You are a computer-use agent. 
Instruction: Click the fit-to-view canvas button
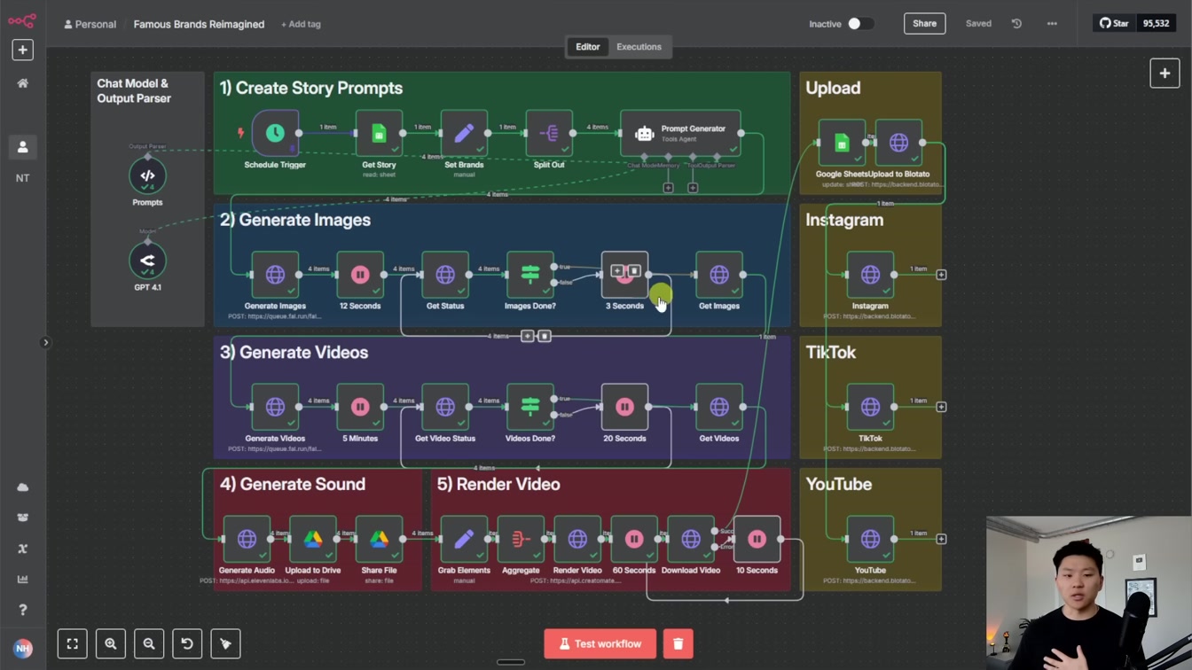73,643
